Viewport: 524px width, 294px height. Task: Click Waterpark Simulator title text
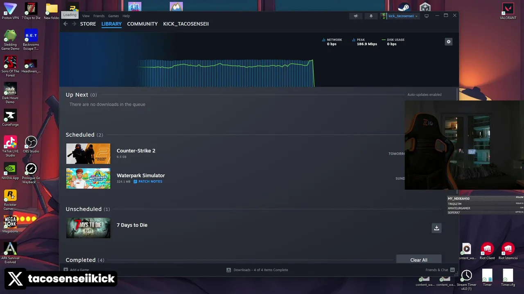pos(141,176)
